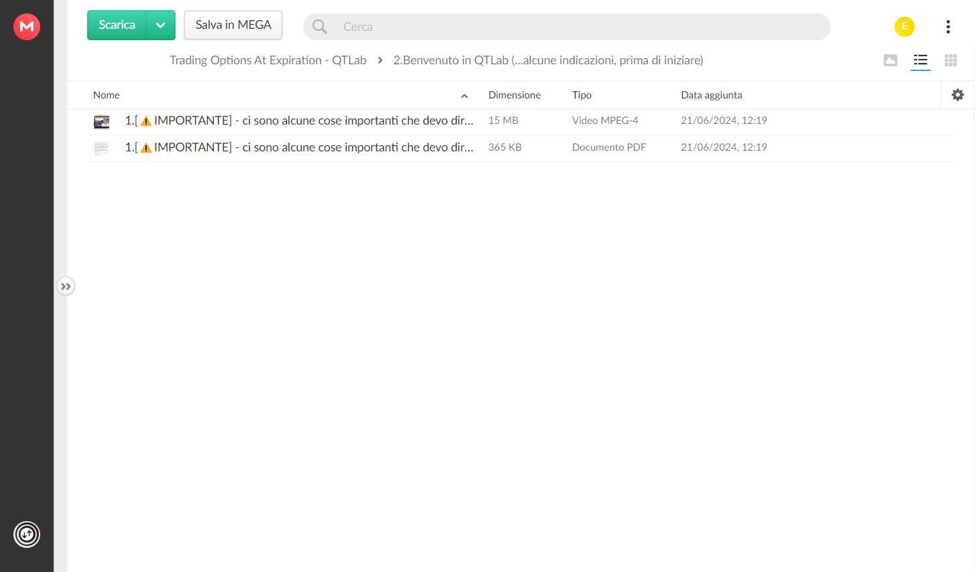Toggle the Nome sort direction arrow

464,96
